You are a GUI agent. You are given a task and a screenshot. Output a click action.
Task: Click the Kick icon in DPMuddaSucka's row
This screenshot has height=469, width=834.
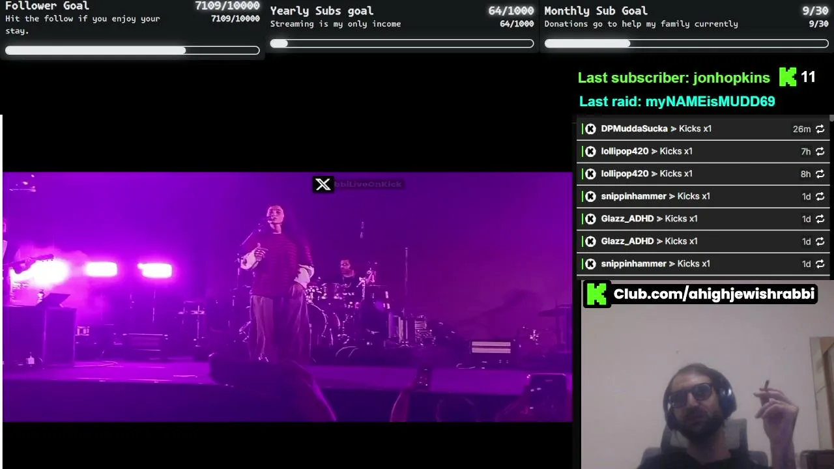click(590, 129)
